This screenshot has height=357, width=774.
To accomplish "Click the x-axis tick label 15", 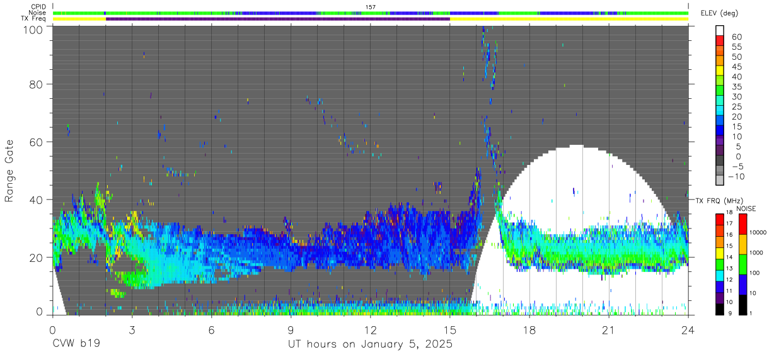I will click(449, 330).
